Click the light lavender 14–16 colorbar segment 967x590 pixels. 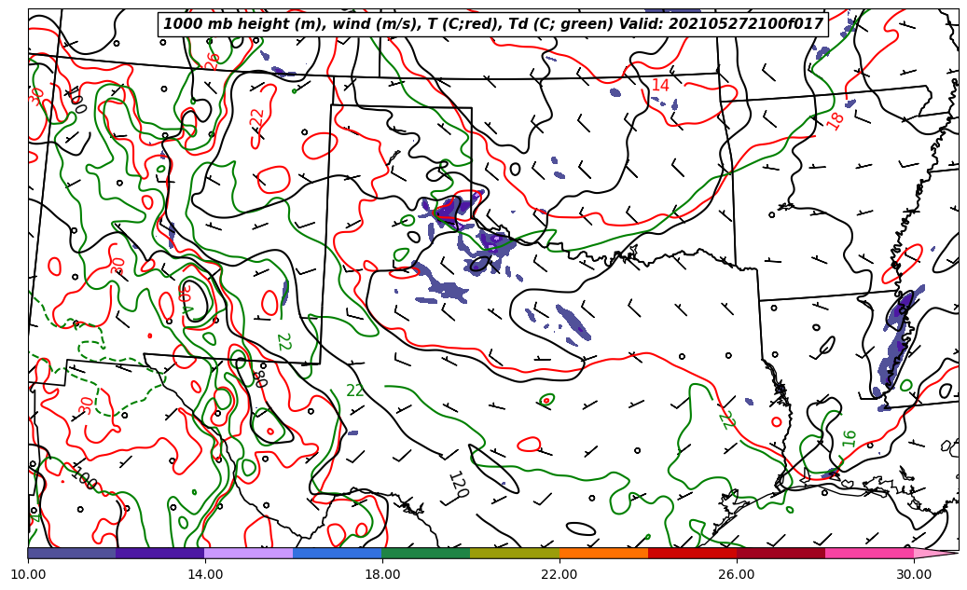(x=248, y=553)
